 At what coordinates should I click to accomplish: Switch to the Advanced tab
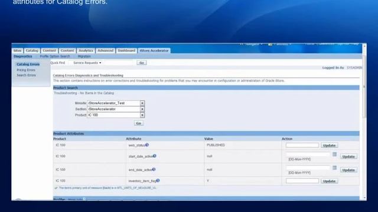click(x=105, y=51)
